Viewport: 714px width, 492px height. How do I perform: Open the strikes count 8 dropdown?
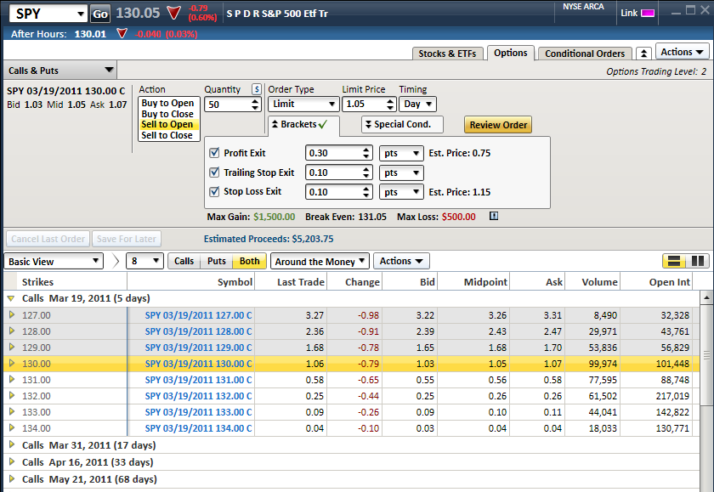(x=144, y=261)
